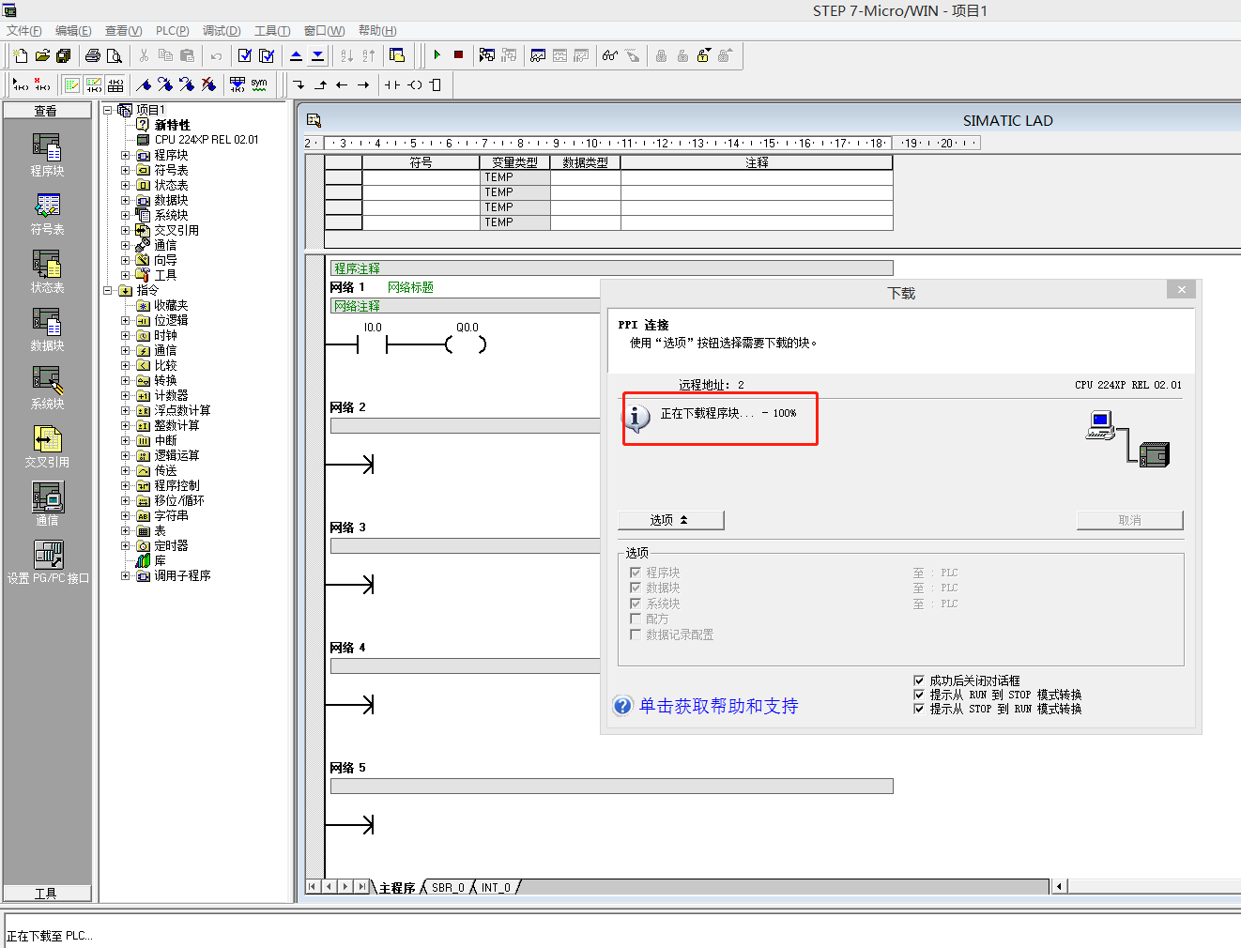Click the Print icon in the toolbar
Viewport: 1241px width, 948px height.
pyautogui.click(x=93, y=55)
